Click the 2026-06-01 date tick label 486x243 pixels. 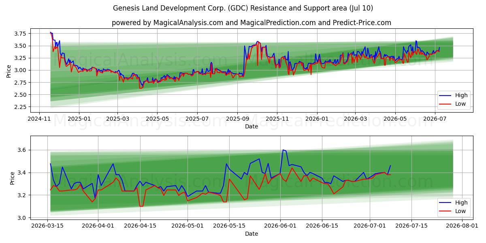pyautogui.click(x=280, y=226)
